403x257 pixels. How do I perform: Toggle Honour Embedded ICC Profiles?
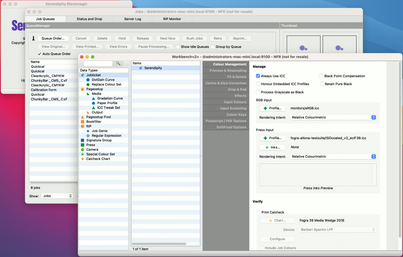coord(259,84)
